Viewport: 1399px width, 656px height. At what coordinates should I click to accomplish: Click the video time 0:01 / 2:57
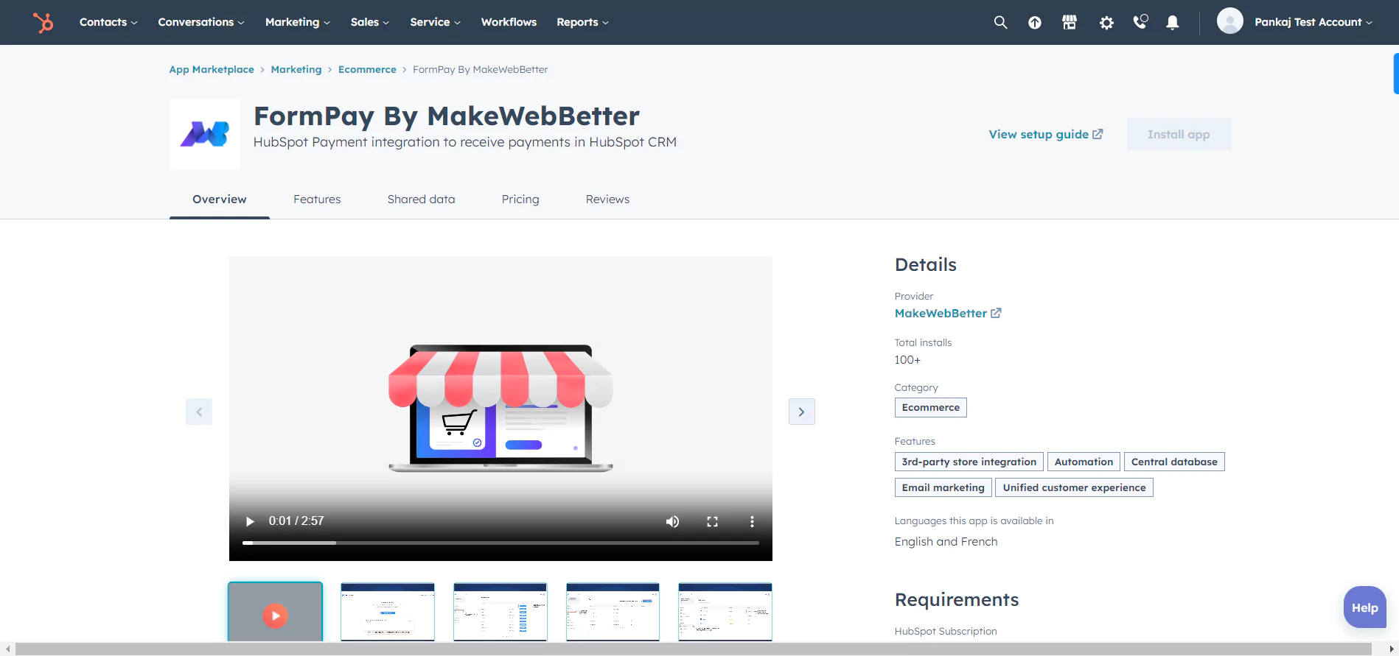296,521
